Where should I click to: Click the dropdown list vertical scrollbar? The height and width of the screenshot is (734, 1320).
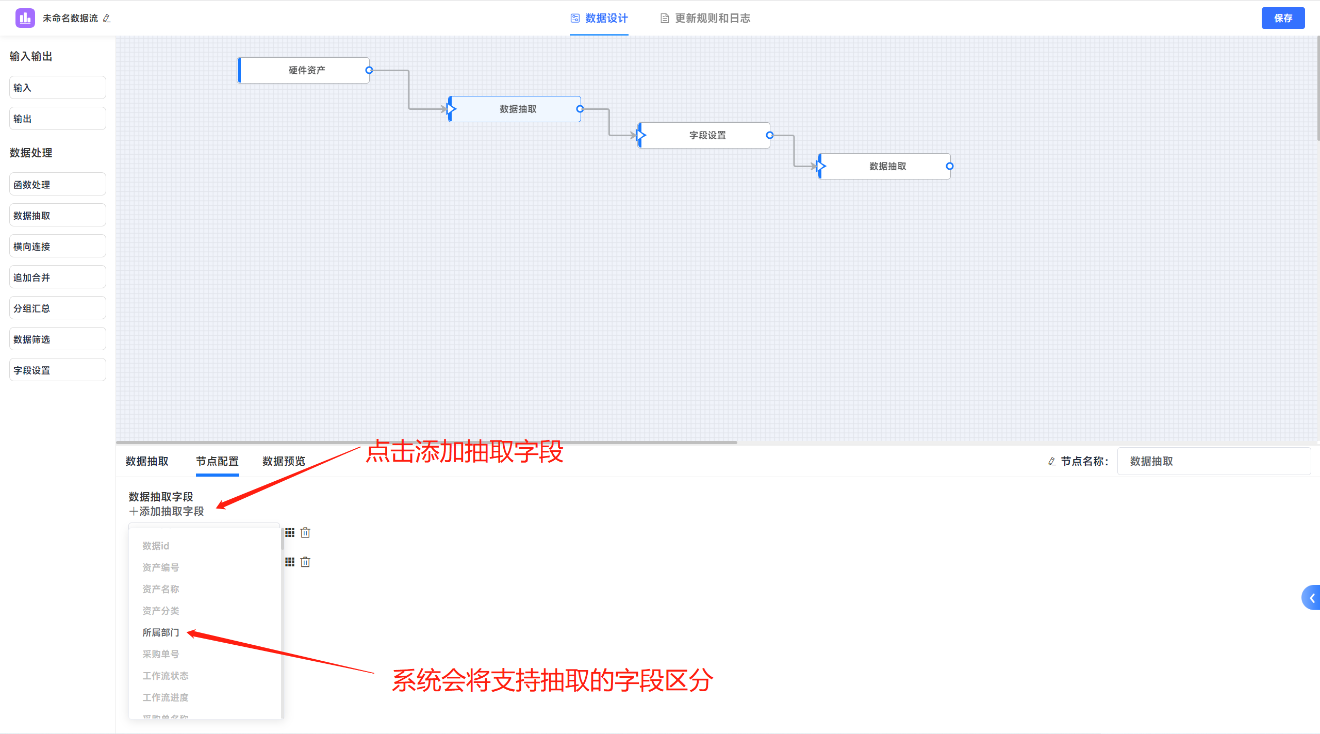(282, 538)
